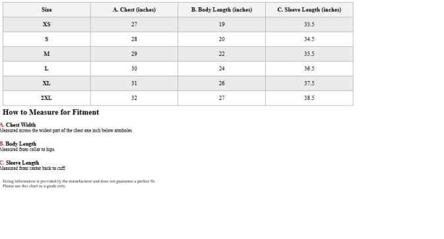The image size is (444, 239).
Task: Click the XS size row label
Action: click(x=47, y=24)
